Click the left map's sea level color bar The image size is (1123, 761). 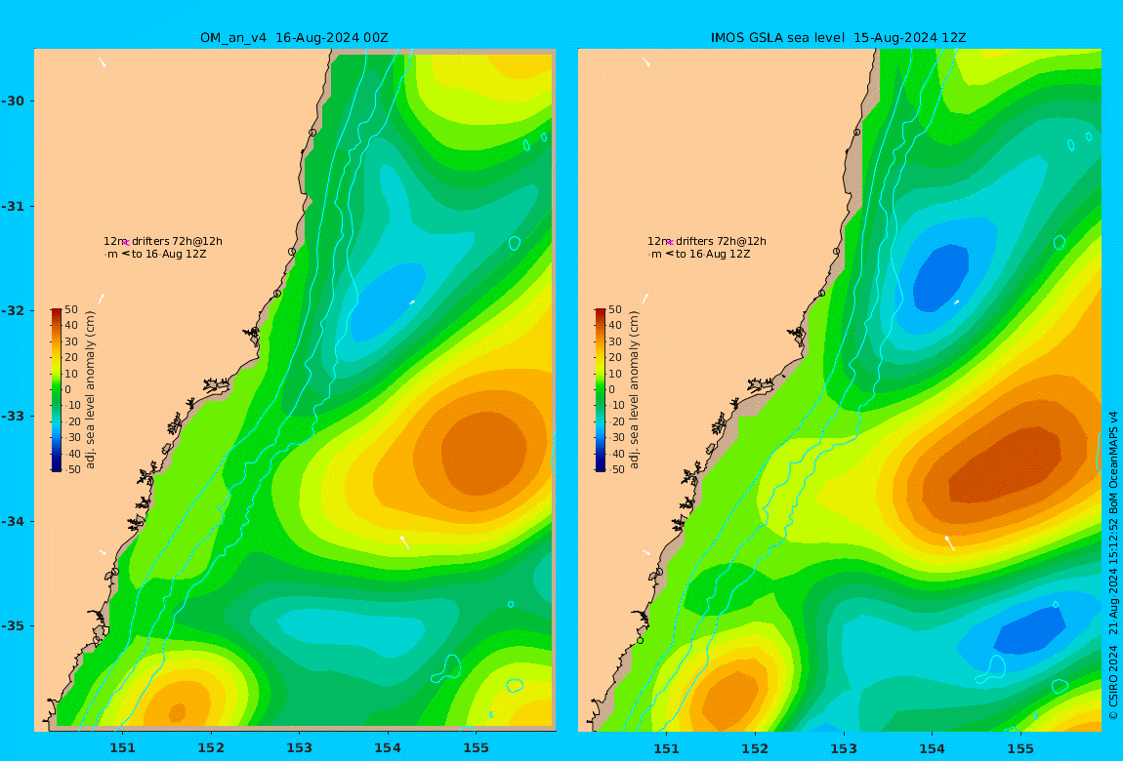pos(57,390)
